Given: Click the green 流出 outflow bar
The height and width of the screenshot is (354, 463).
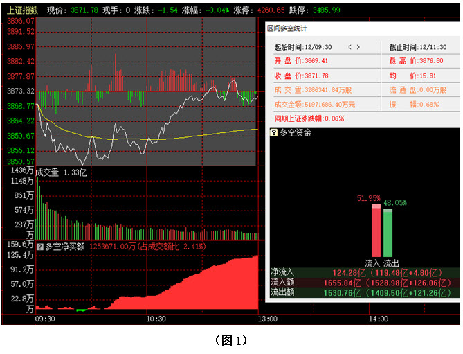Looking at the screenshot, I should (388, 232).
